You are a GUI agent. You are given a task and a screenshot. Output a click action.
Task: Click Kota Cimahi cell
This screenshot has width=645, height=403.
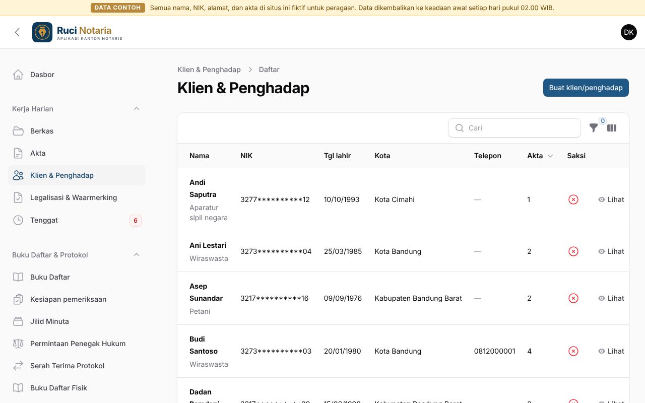(395, 199)
